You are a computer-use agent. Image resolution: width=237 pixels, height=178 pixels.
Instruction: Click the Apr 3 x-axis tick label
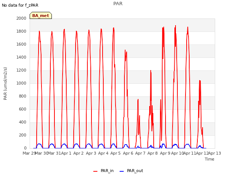[91, 153]
